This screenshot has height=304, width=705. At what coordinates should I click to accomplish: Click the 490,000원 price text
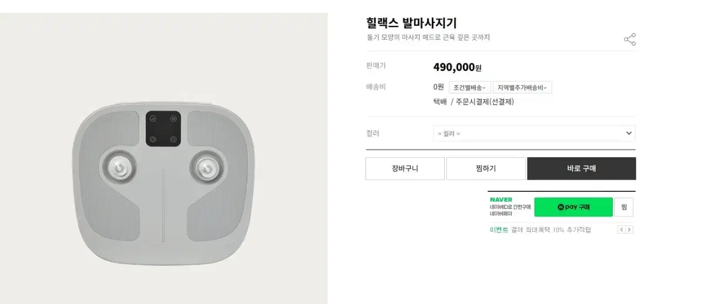point(457,67)
